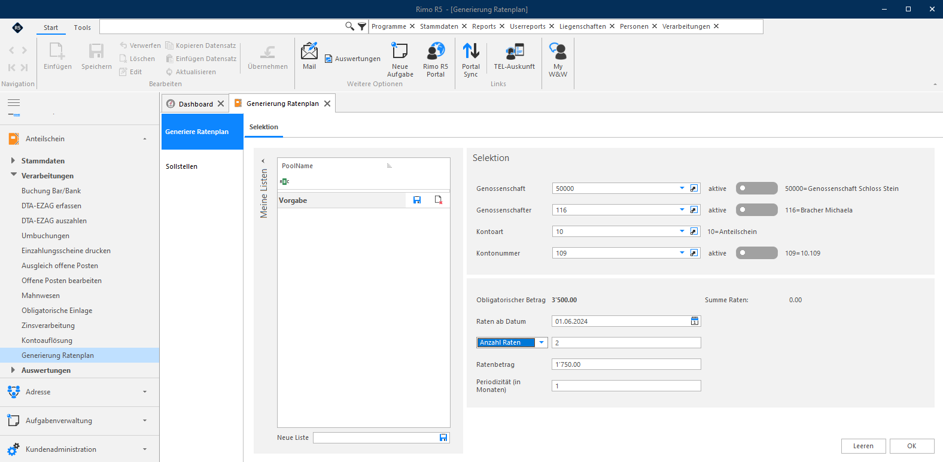Click the search magnifier icon

pyautogui.click(x=349, y=26)
